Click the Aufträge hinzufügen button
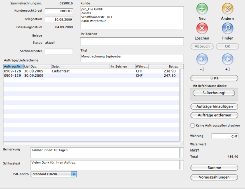Screen dimensions: 245x189 [214, 106]
